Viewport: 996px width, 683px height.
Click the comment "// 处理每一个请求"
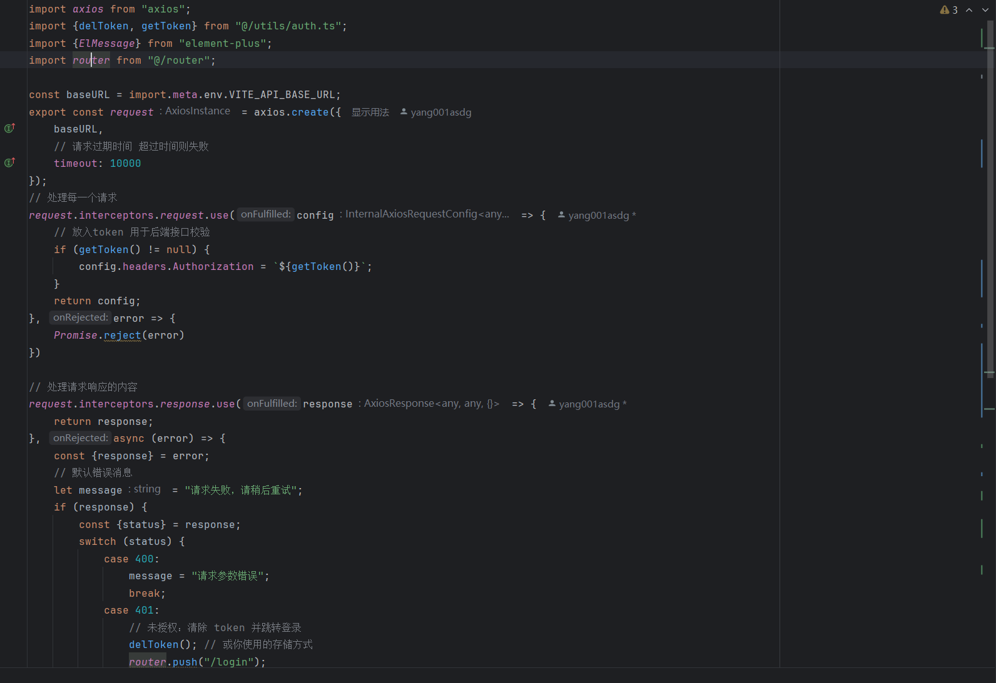(x=73, y=198)
